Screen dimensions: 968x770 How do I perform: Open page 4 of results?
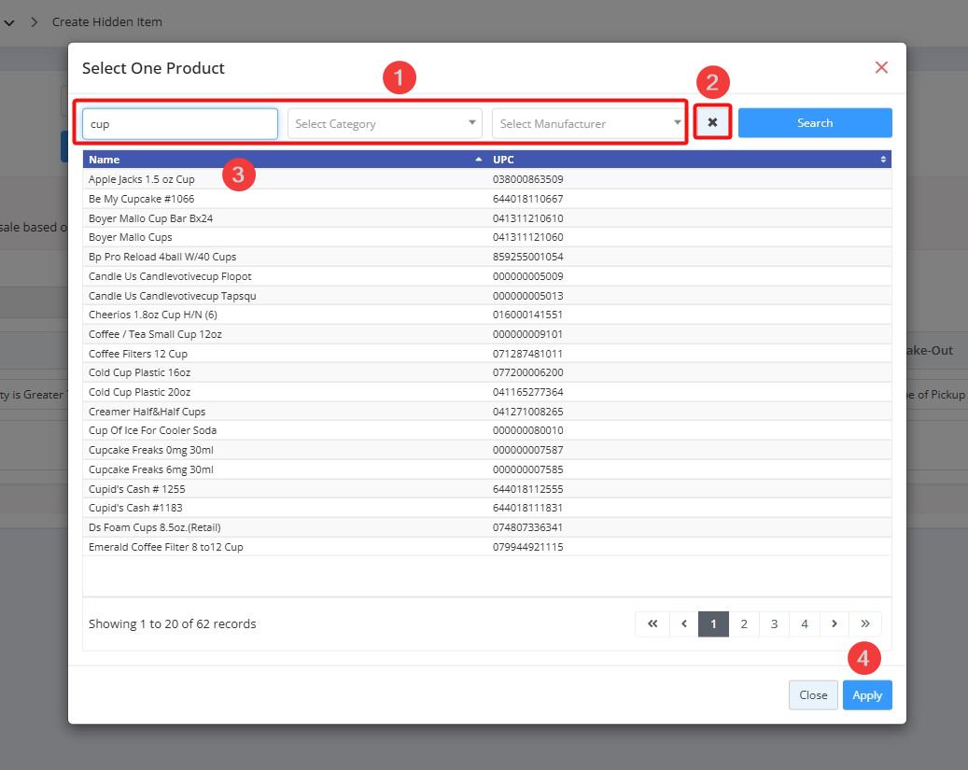(x=805, y=623)
